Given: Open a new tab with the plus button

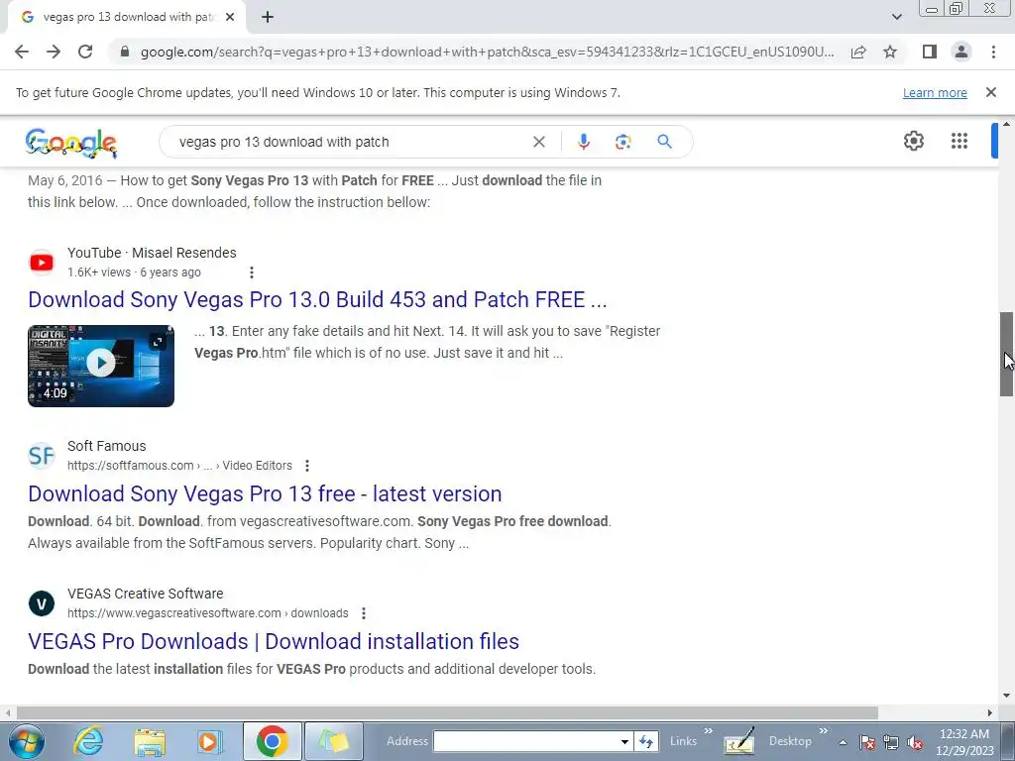Looking at the screenshot, I should pos(268,17).
